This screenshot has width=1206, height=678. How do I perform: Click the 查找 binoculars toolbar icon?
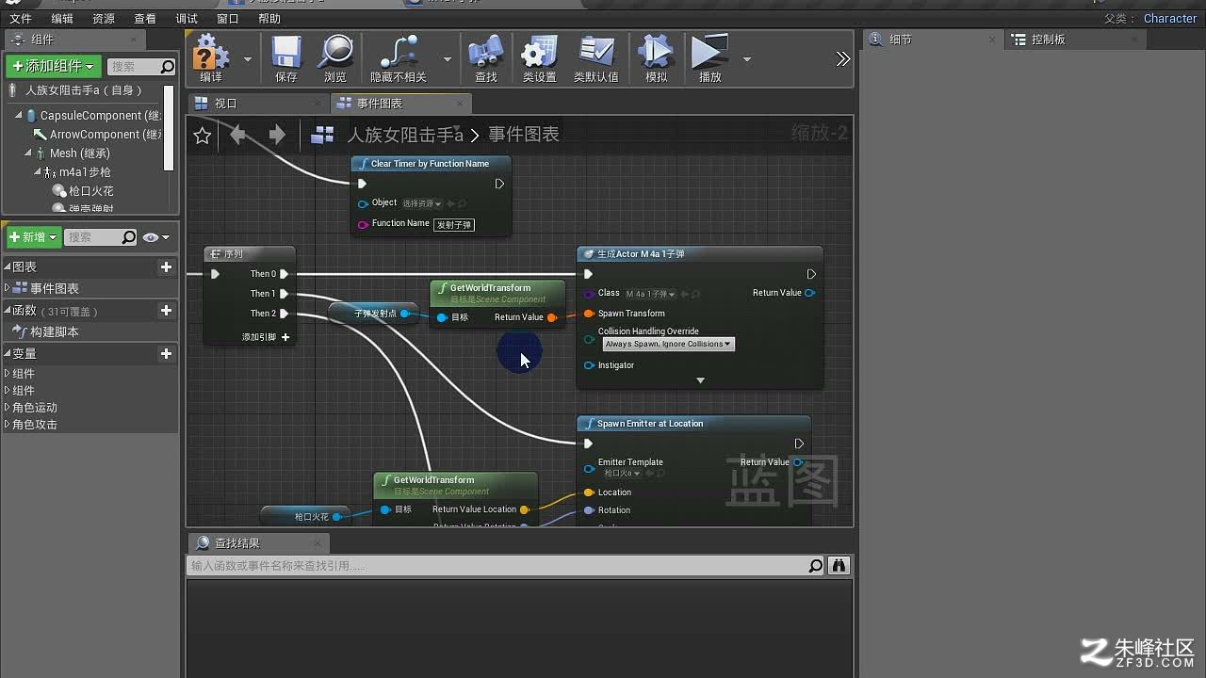click(485, 53)
